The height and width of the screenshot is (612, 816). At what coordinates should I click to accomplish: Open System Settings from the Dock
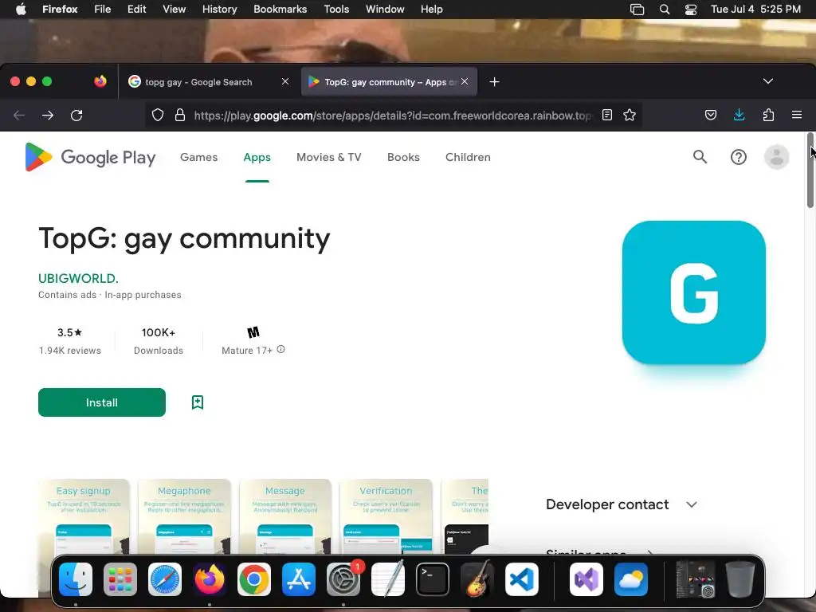(343, 579)
